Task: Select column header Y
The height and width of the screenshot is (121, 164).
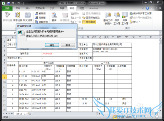Action: point(140,37)
